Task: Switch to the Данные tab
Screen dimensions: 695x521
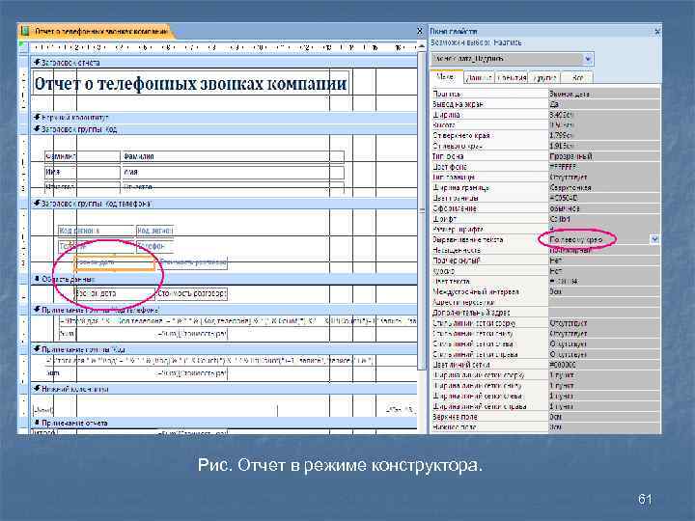Action: coord(479,78)
